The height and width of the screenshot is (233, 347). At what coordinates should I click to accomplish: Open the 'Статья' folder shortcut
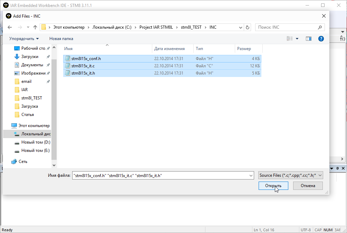click(x=27, y=115)
